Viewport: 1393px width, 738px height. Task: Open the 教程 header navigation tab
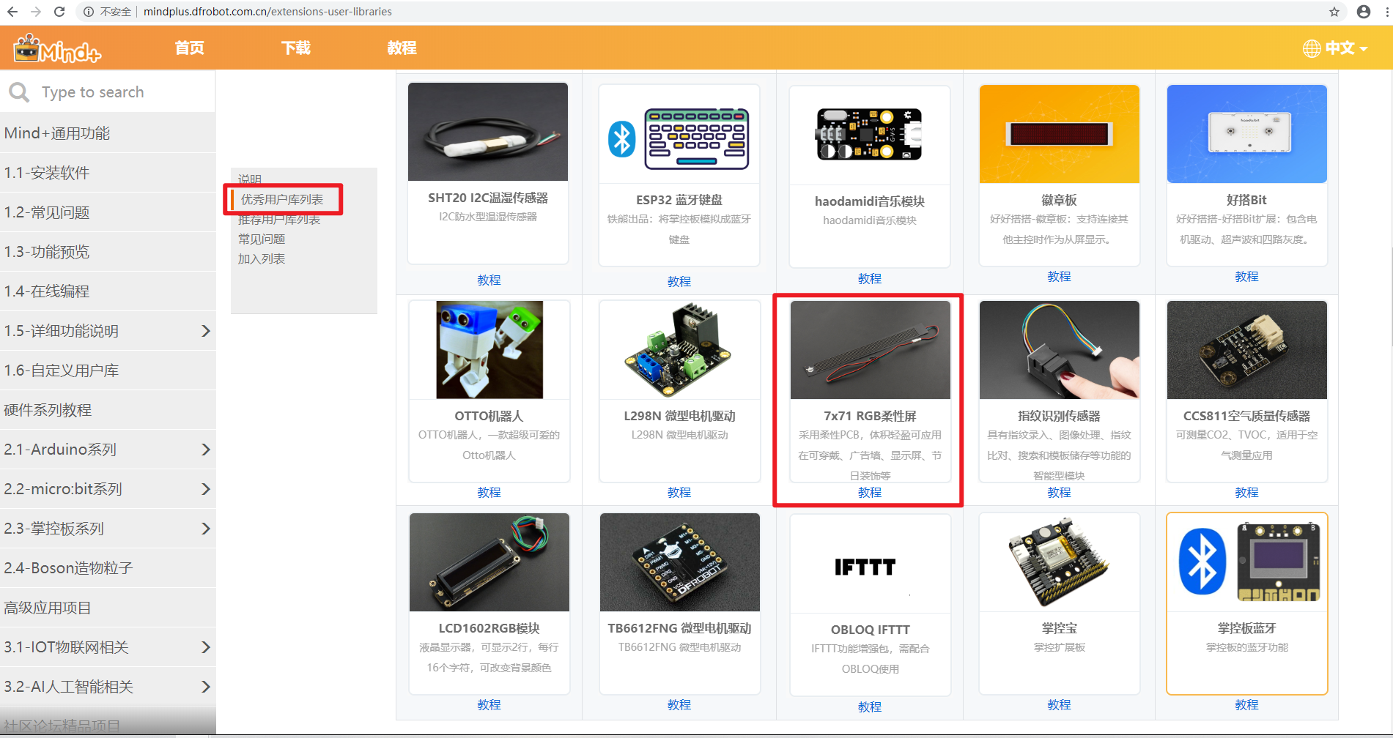click(402, 48)
